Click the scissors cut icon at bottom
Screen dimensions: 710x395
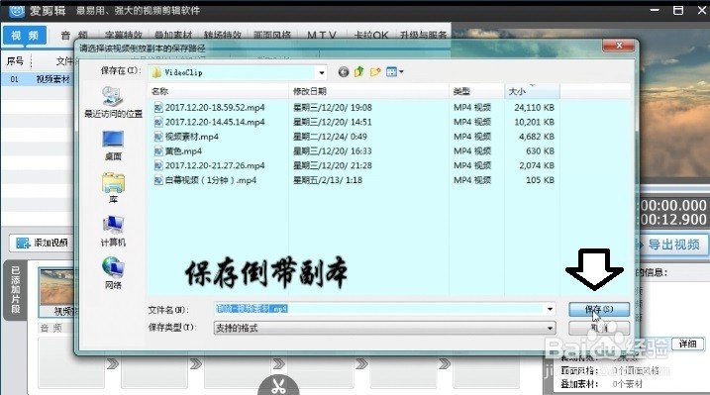(278, 385)
